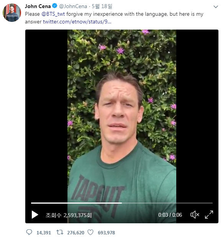Follow the twitter.com/etnow/status link
The height and width of the screenshot is (239, 223).
77,22
